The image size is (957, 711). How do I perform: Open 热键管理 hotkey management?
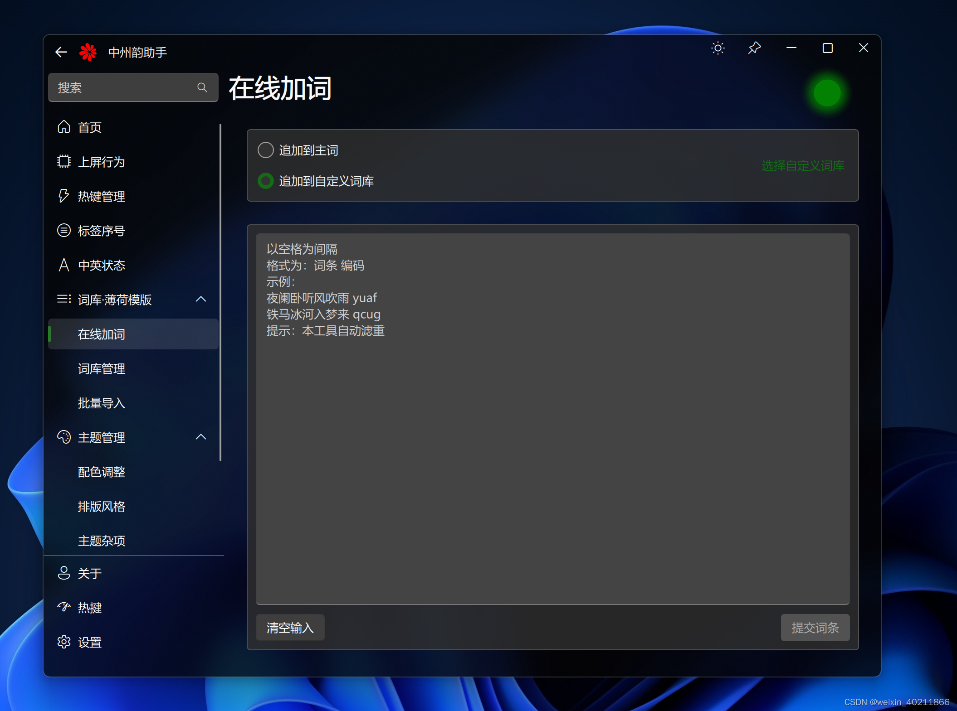click(x=101, y=196)
